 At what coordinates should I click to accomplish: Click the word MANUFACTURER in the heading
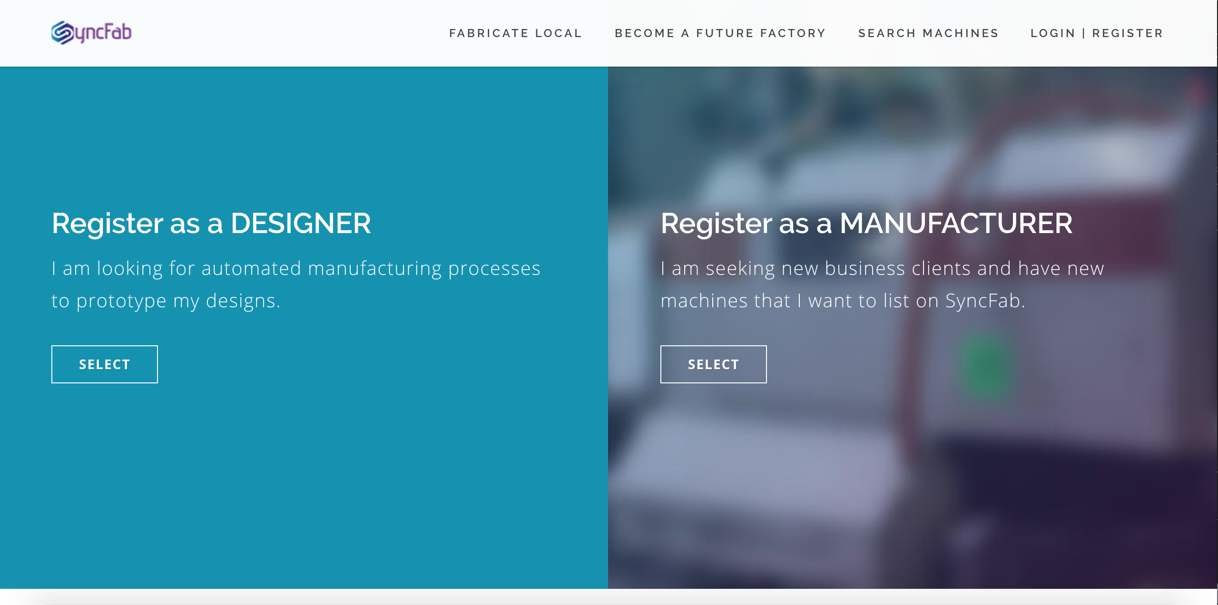pos(956,224)
